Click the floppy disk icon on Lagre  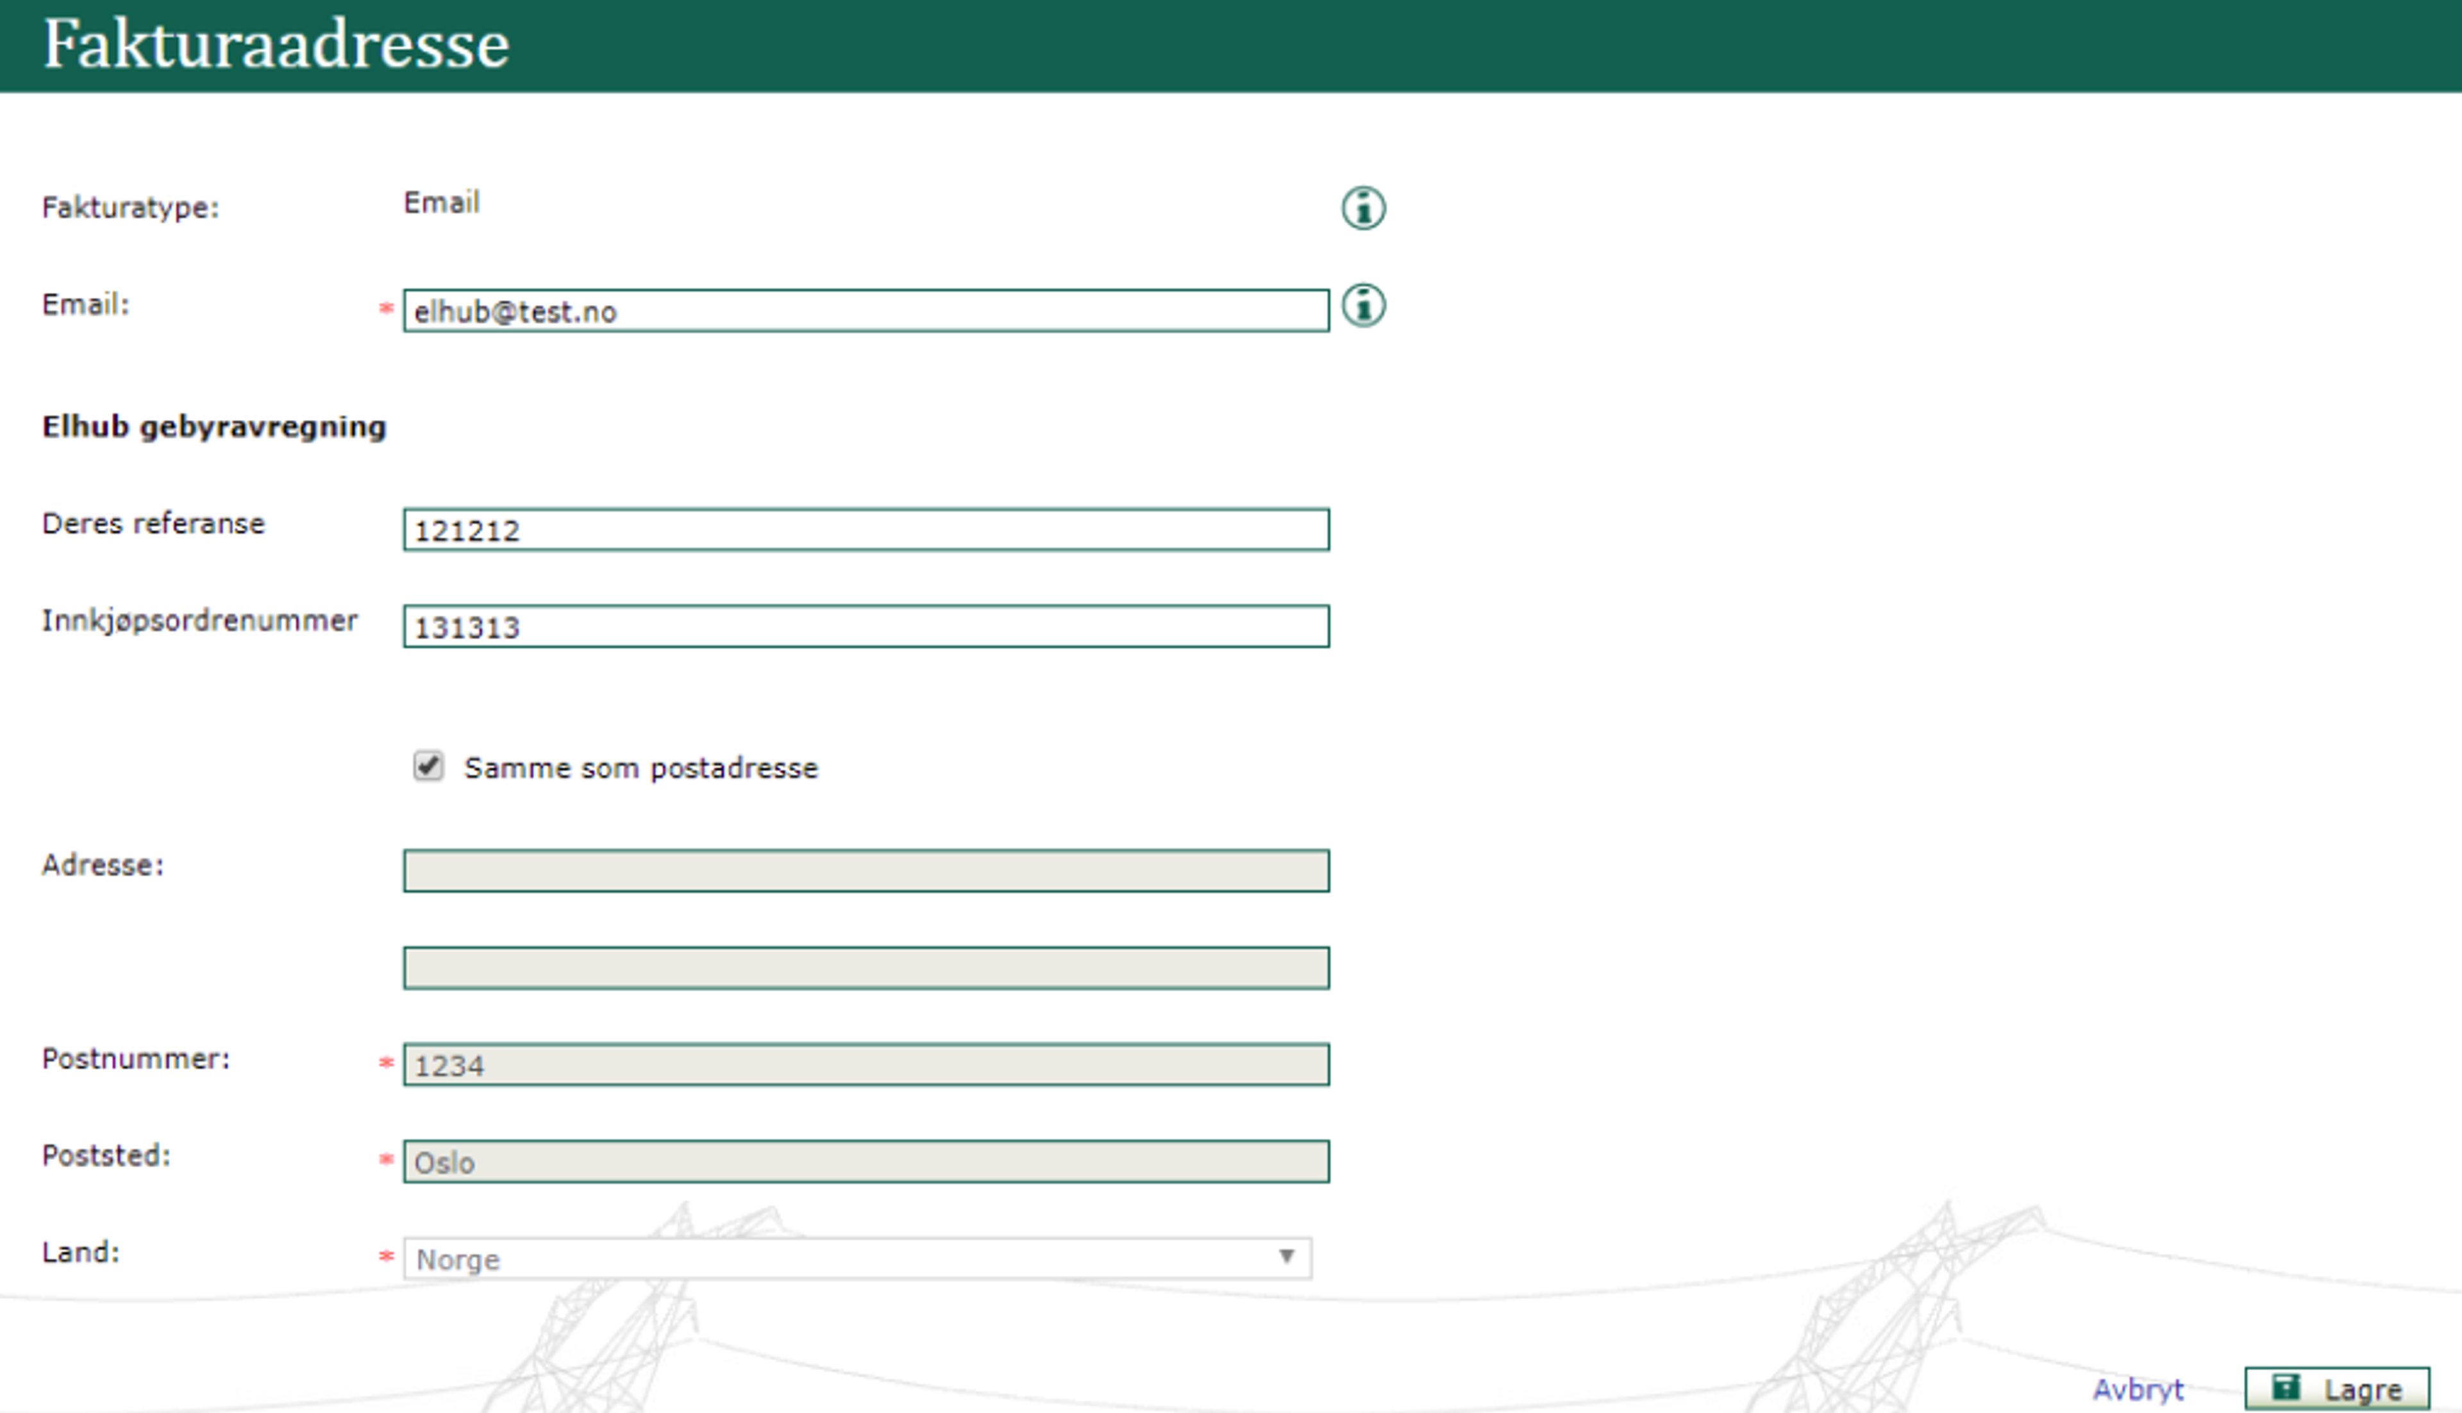click(2286, 1387)
